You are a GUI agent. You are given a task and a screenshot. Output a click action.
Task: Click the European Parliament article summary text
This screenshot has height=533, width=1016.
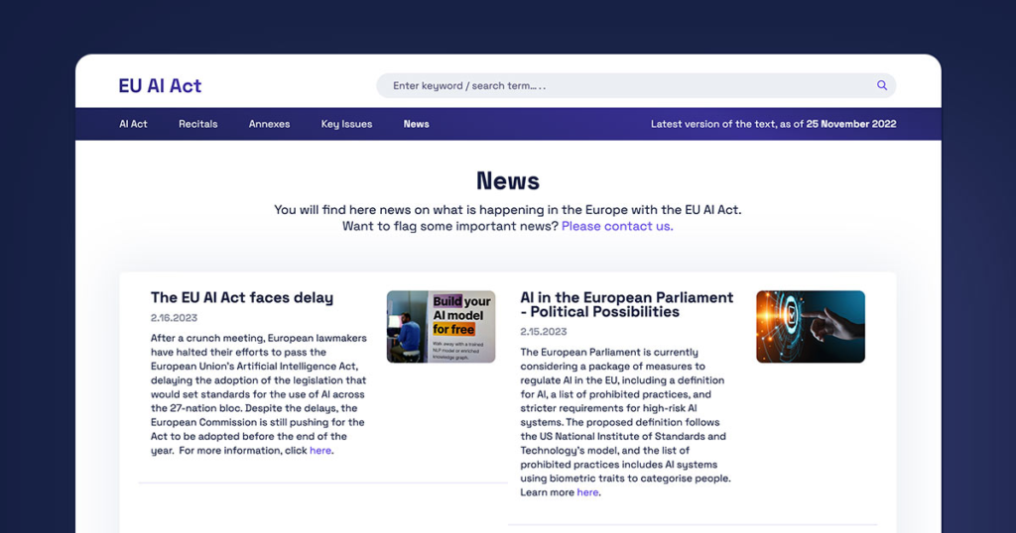click(x=625, y=422)
